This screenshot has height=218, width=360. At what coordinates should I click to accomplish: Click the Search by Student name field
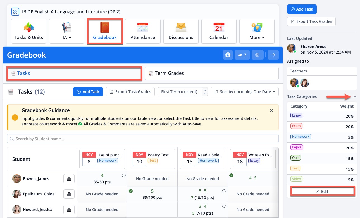[143, 139]
